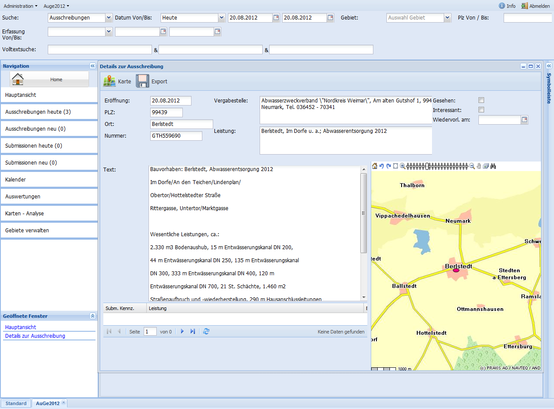
Task: Check the Interessant checkbox
Action: (x=481, y=110)
